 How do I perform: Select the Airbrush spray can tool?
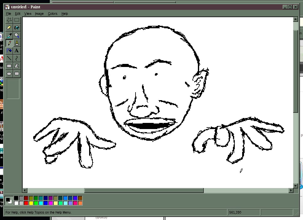point(9,50)
